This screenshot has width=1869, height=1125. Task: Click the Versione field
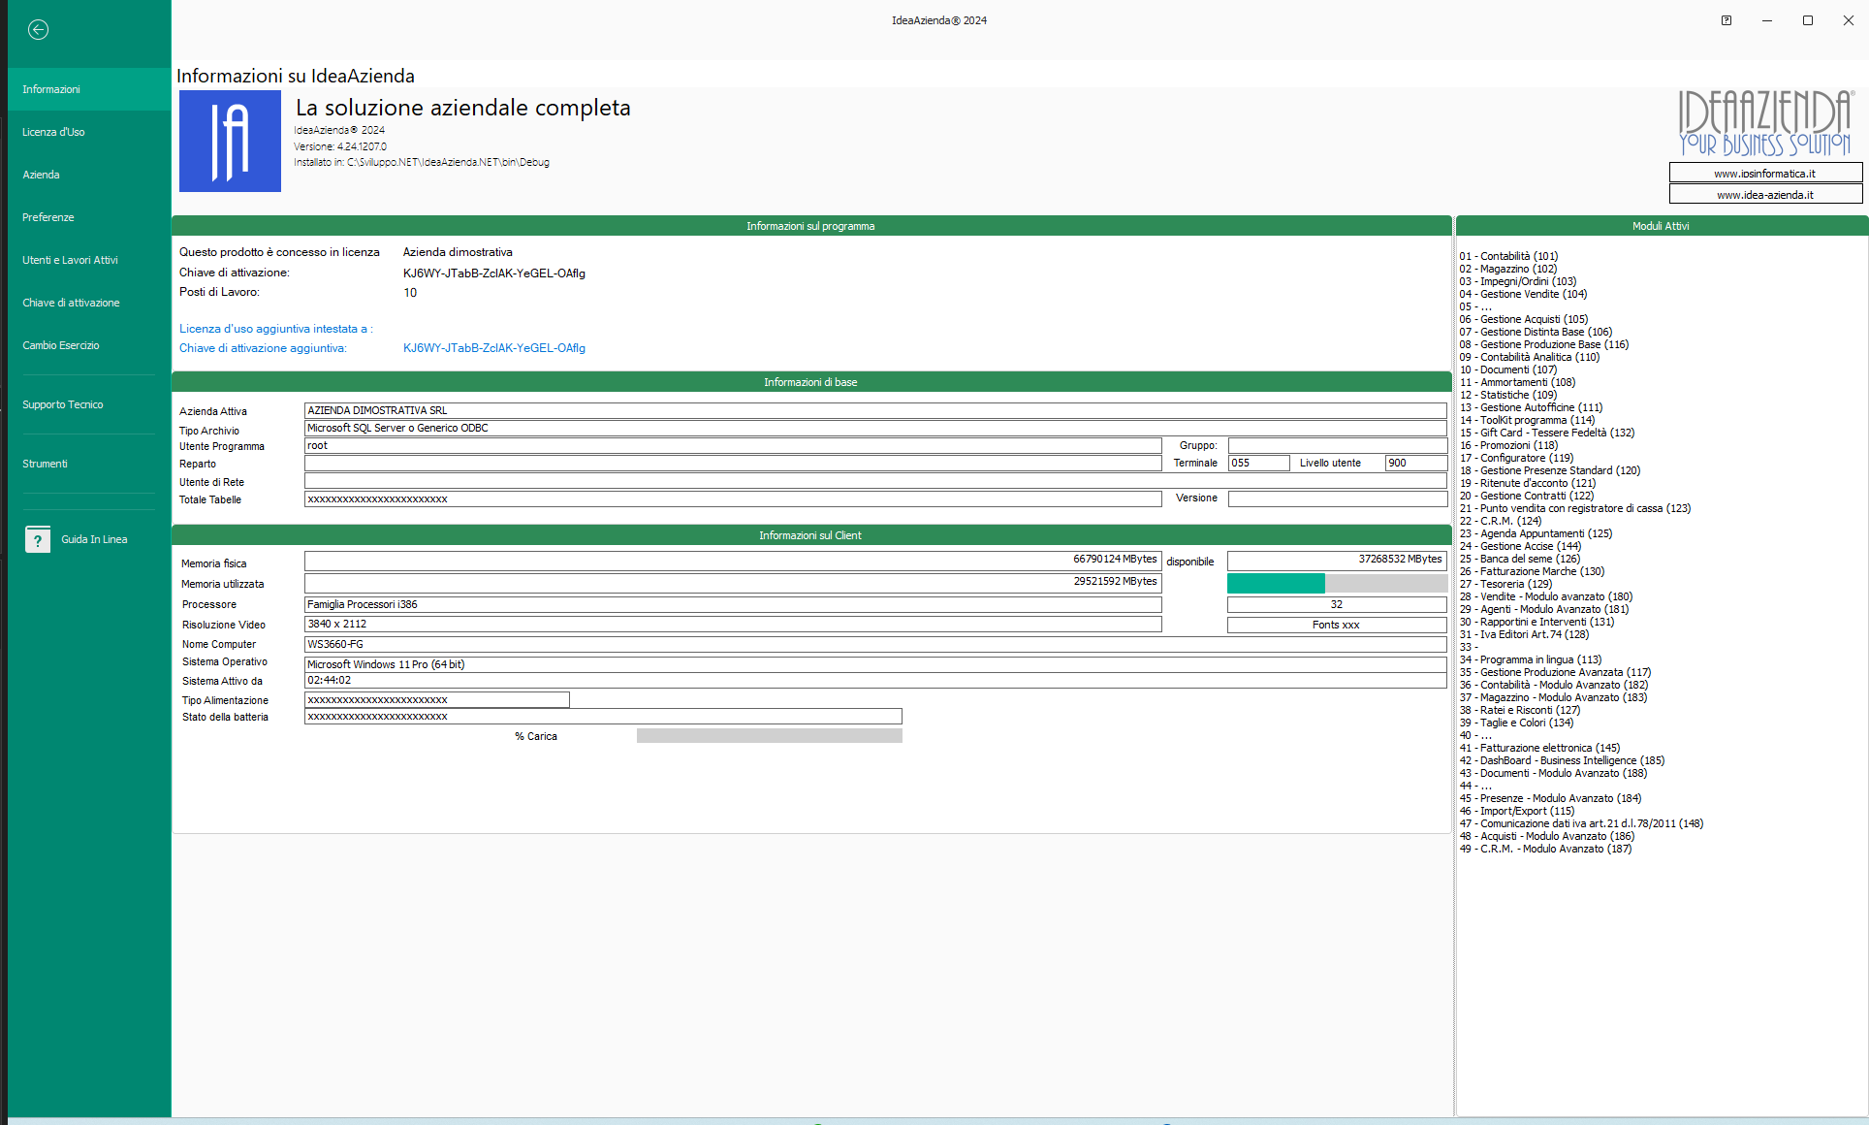pyautogui.click(x=1338, y=498)
